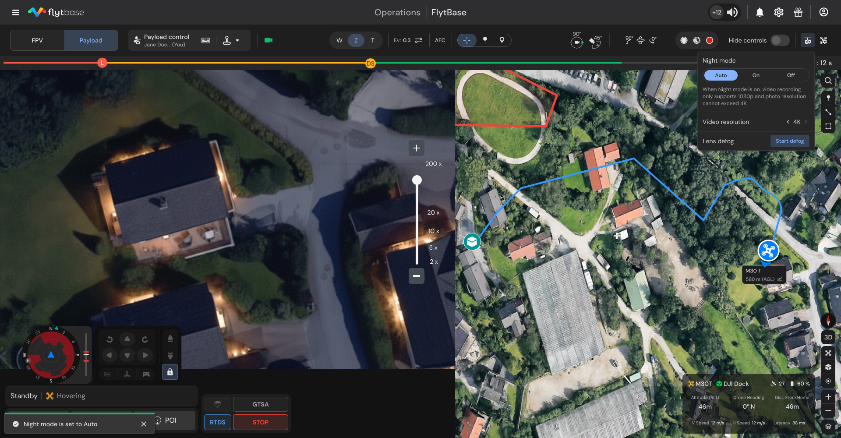Increase video resolution with the right chevron
This screenshot has height=438, width=841.
(x=806, y=122)
